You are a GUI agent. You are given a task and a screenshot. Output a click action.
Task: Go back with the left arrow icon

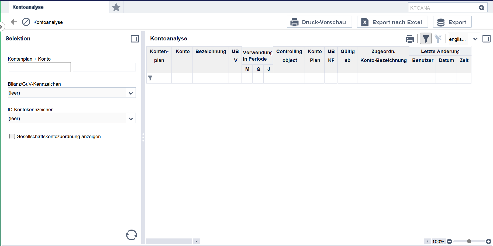pyautogui.click(x=14, y=22)
